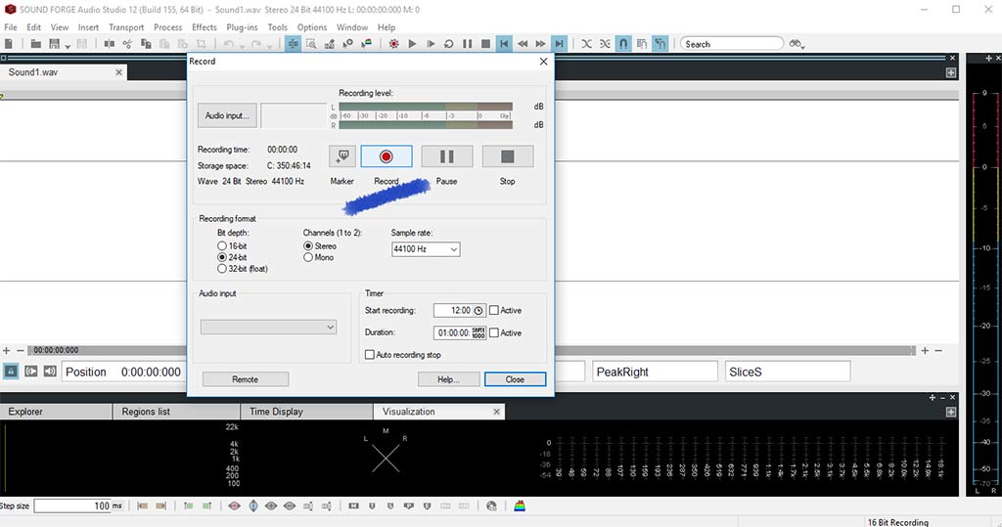Image resolution: width=1002 pixels, height=527 pixels.
Task: Switch to the Explorer tab
Action: point(56,412)
